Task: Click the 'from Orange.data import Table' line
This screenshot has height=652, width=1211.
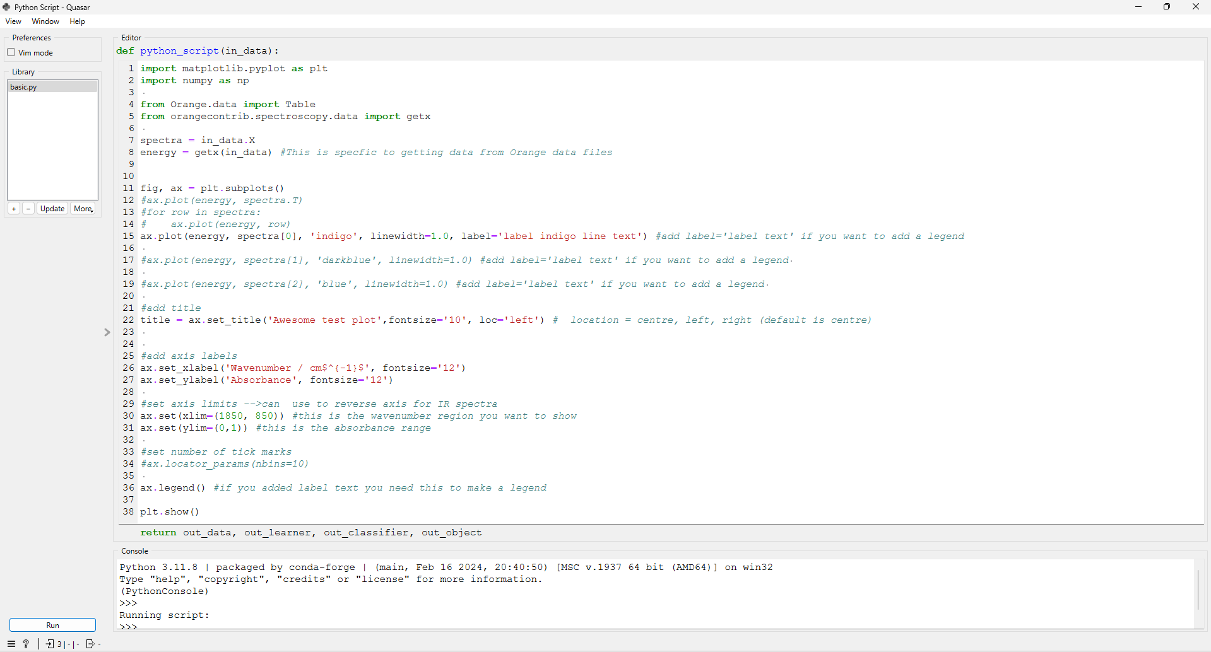Action: [228, 104]
